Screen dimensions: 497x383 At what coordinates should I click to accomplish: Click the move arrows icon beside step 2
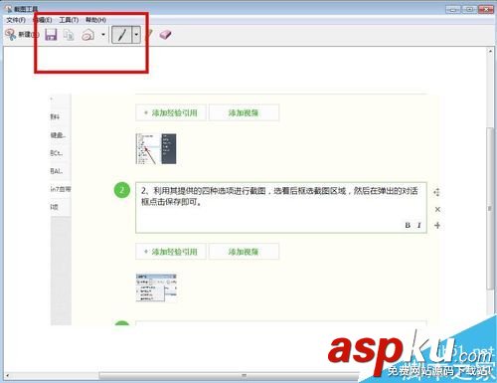[437, 192]
